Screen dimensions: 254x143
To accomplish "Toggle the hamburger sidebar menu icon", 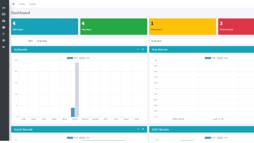I will [x=13, y=4].
